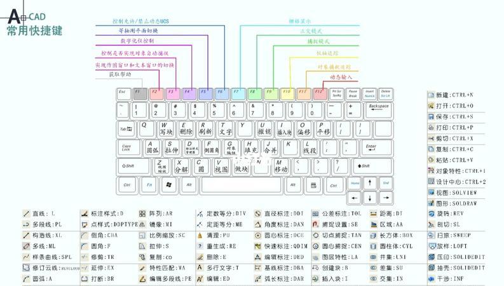Click the O key labeled 偏移
The image size is (504, 286).
tap(303, 128)
